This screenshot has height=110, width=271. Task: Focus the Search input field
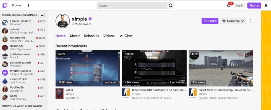coord(132,5)
